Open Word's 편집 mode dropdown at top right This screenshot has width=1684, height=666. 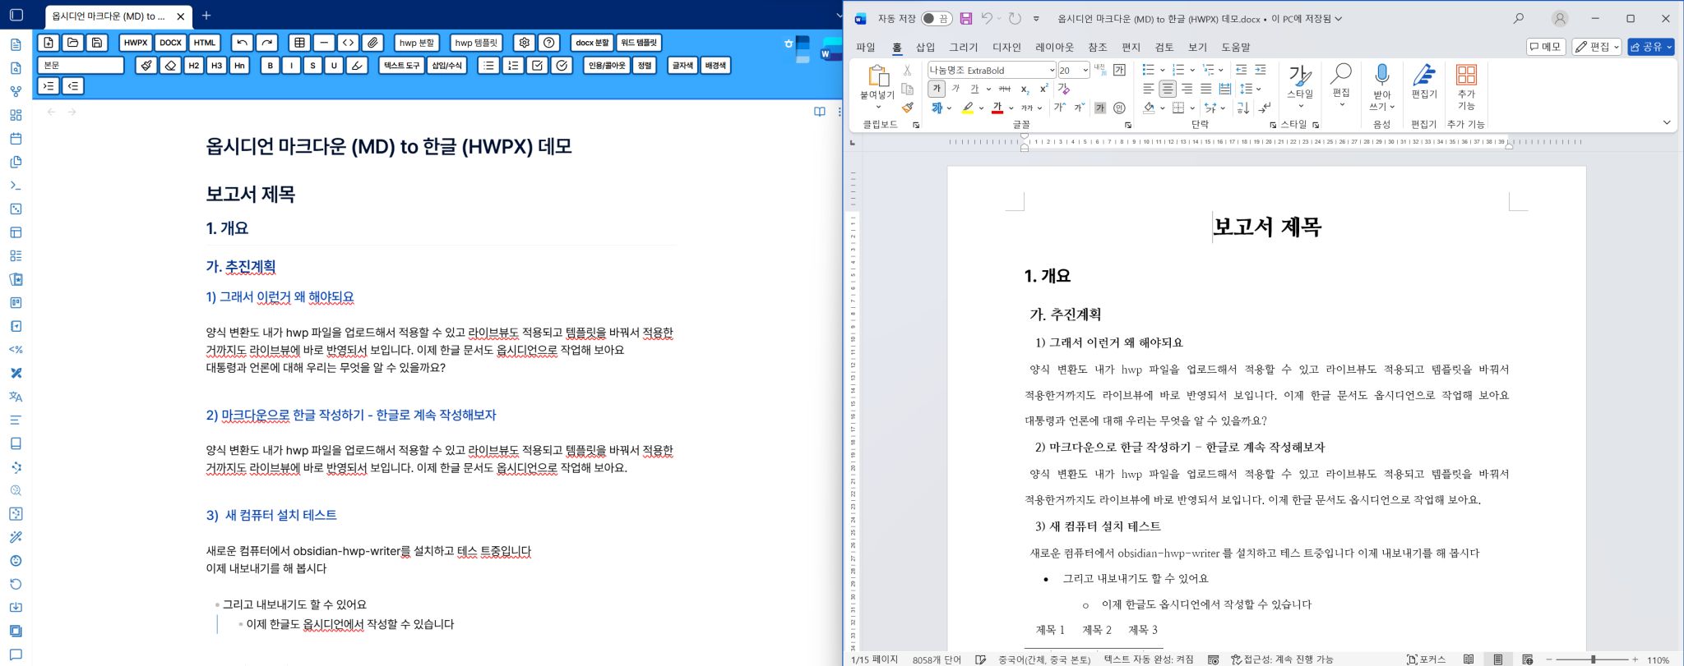coord(1597,47)
